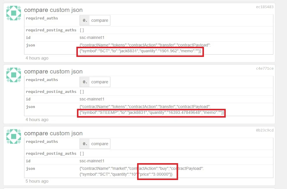Click the 5 hours ago timestamp
This screenshot has height=189, width=287.
click(37, 181)
